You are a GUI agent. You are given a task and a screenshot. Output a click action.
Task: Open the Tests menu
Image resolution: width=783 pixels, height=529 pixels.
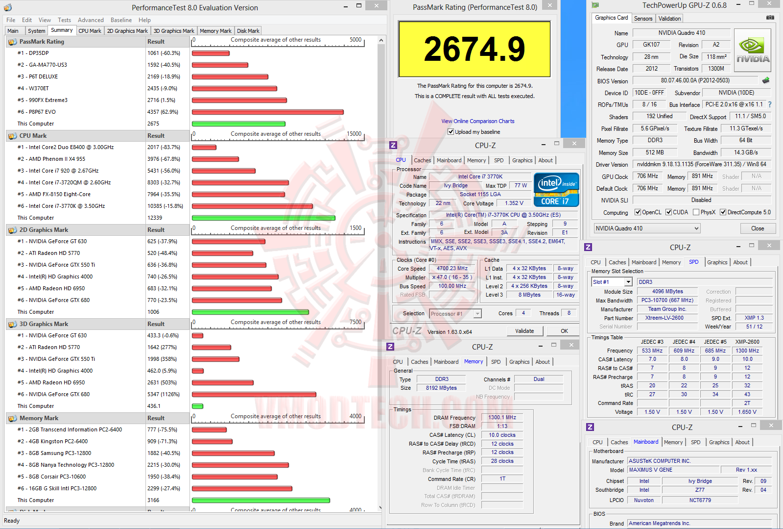click(64, 20)
